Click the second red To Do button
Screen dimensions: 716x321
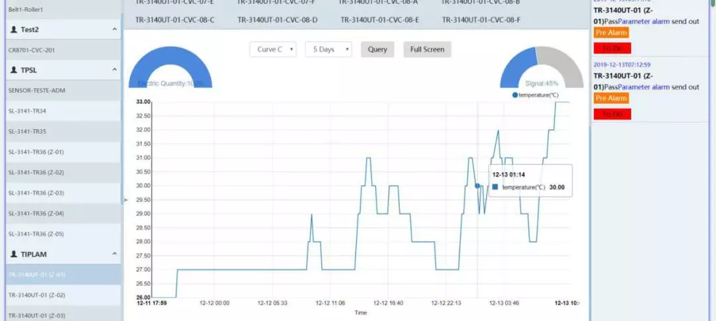coord(613,115)
